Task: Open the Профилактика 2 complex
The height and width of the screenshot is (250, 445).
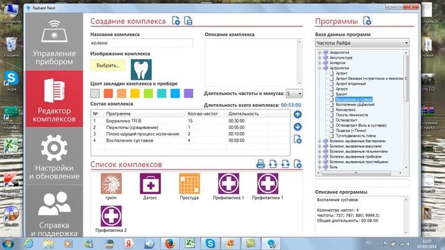Action: [x=111, y=219]
